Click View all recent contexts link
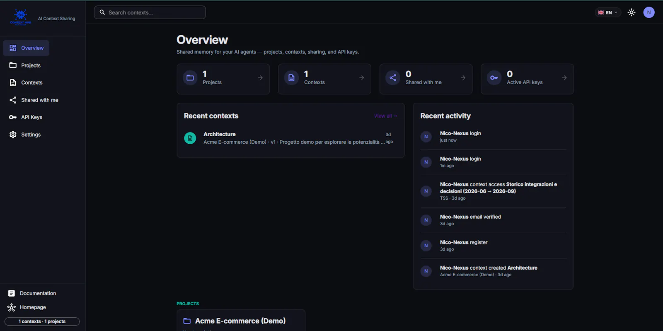This screenshot has height=331, width=663. [386, 116]
